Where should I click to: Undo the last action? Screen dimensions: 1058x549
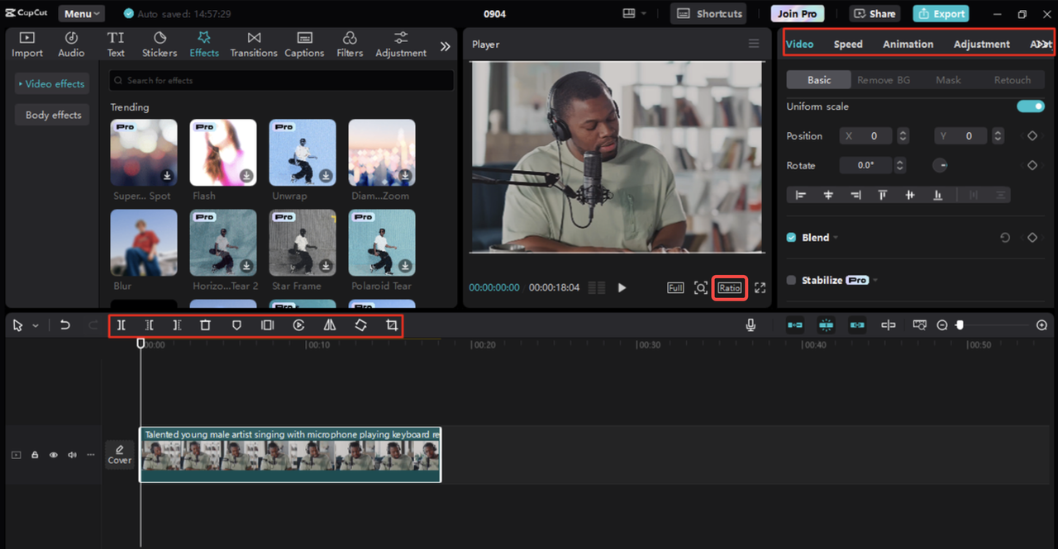coord(65,325)
